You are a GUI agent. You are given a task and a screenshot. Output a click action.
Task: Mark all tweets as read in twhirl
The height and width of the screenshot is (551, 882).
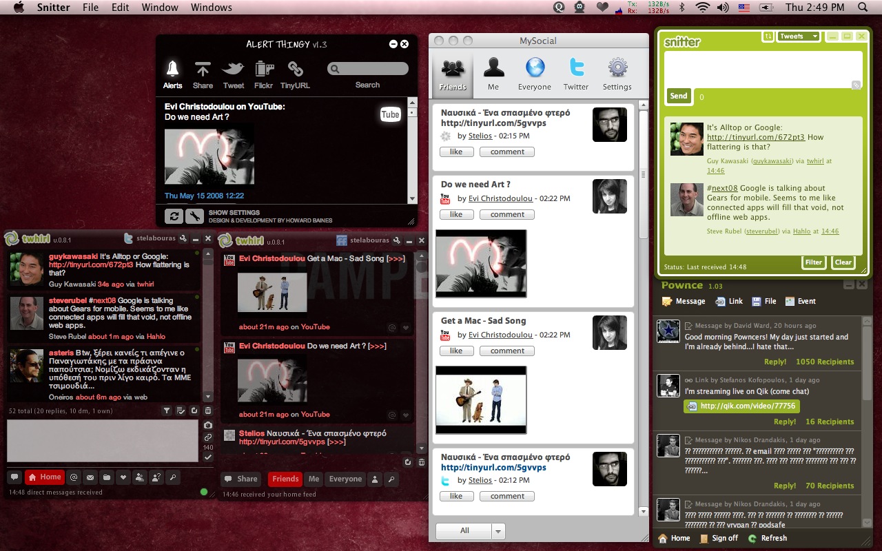181,410
